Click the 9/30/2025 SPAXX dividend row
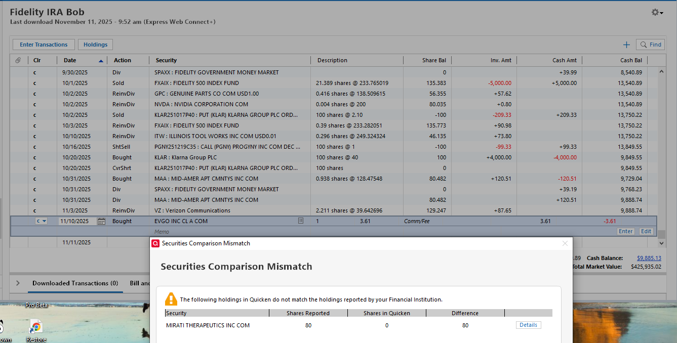The image size is (677, 343). 334,72
